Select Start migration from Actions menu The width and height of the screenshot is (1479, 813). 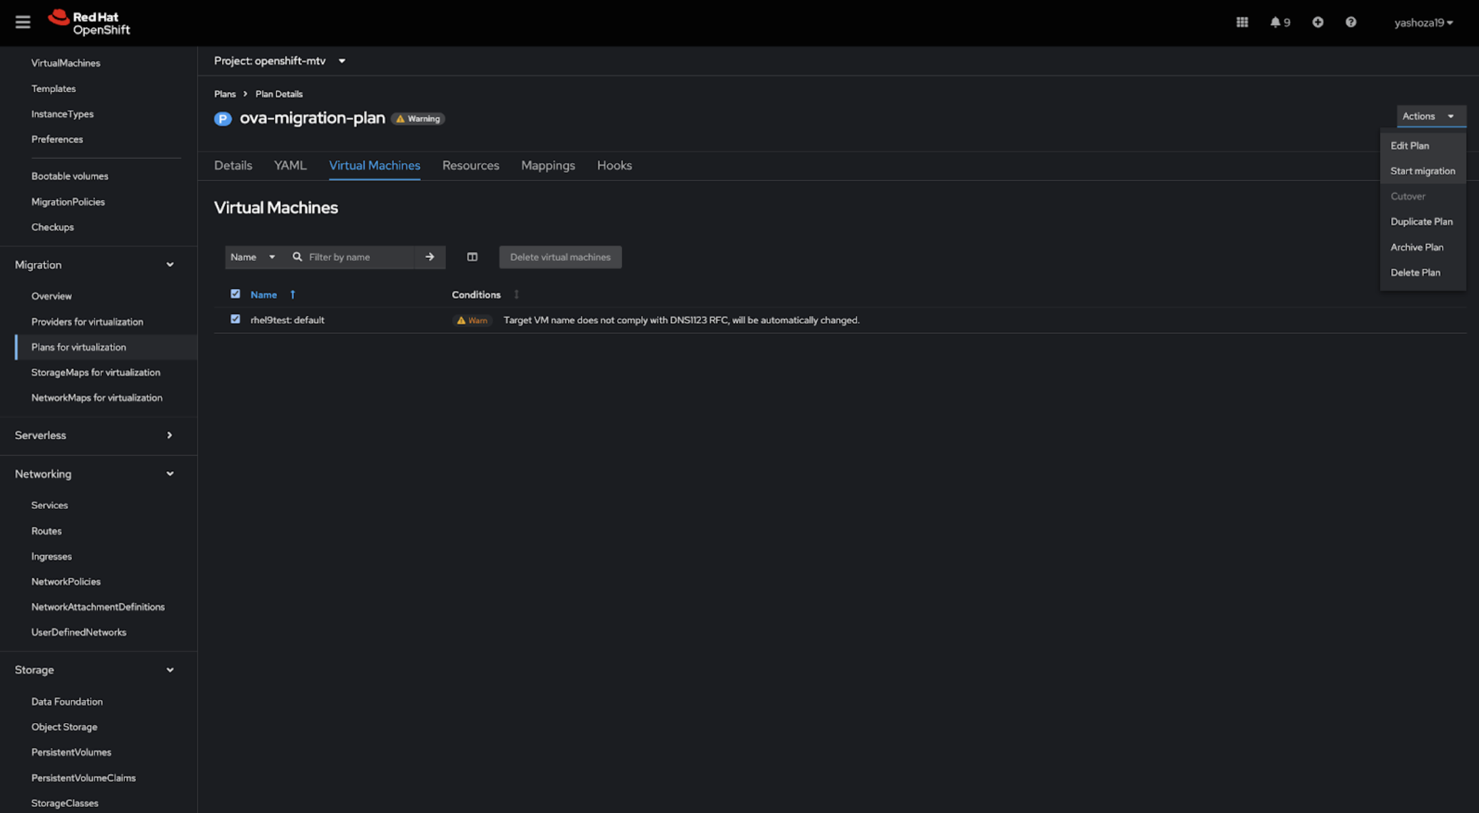pyautogui.click(x=1422, y=171)
